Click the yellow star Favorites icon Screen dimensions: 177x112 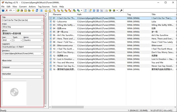(33, 10)
